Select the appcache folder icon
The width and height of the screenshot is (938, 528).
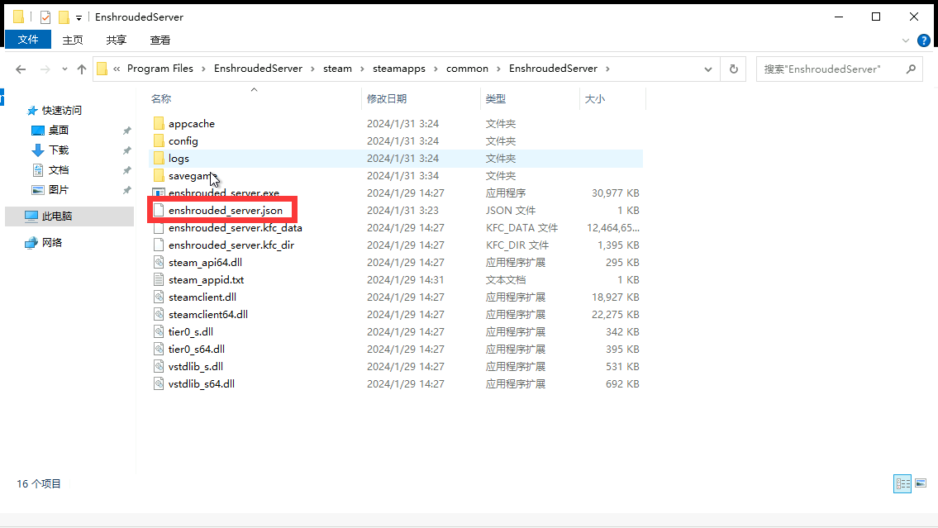tap(159, 124)
